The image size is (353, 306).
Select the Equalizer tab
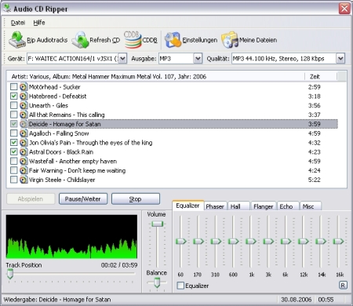[187, 206]
